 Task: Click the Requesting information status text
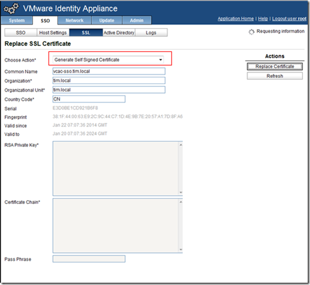(280, 31)
